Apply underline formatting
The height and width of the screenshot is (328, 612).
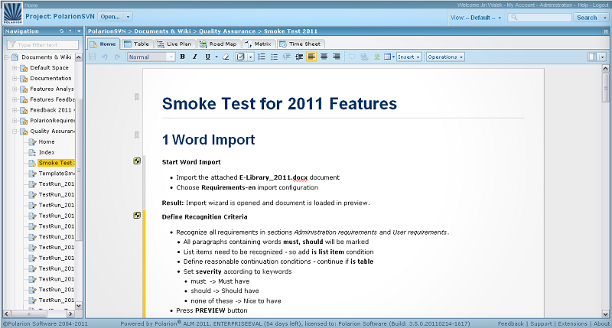point(207,57)
